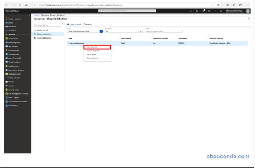This screenshot has height=168, width=255.
Task: Open the notifications bell icon
Action: tap(203, 11)
